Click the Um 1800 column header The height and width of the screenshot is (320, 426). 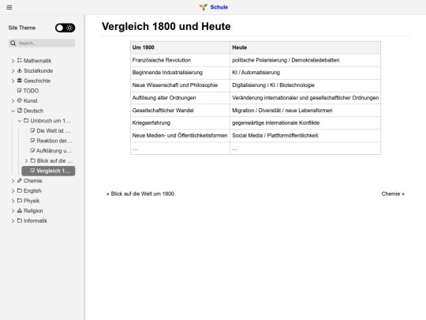pos(180,47)
